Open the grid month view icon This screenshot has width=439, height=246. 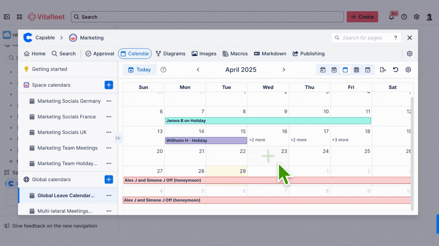[x=356, y=69]
